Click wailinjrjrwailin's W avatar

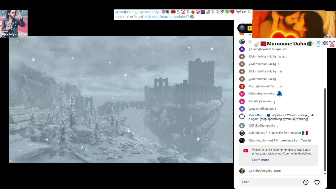click(242, 101)
